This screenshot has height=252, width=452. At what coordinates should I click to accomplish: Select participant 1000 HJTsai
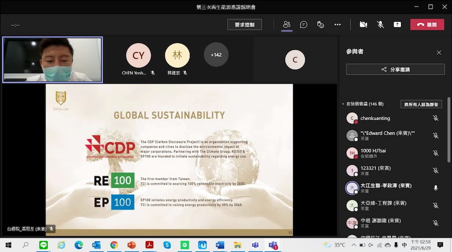point(394,153)
